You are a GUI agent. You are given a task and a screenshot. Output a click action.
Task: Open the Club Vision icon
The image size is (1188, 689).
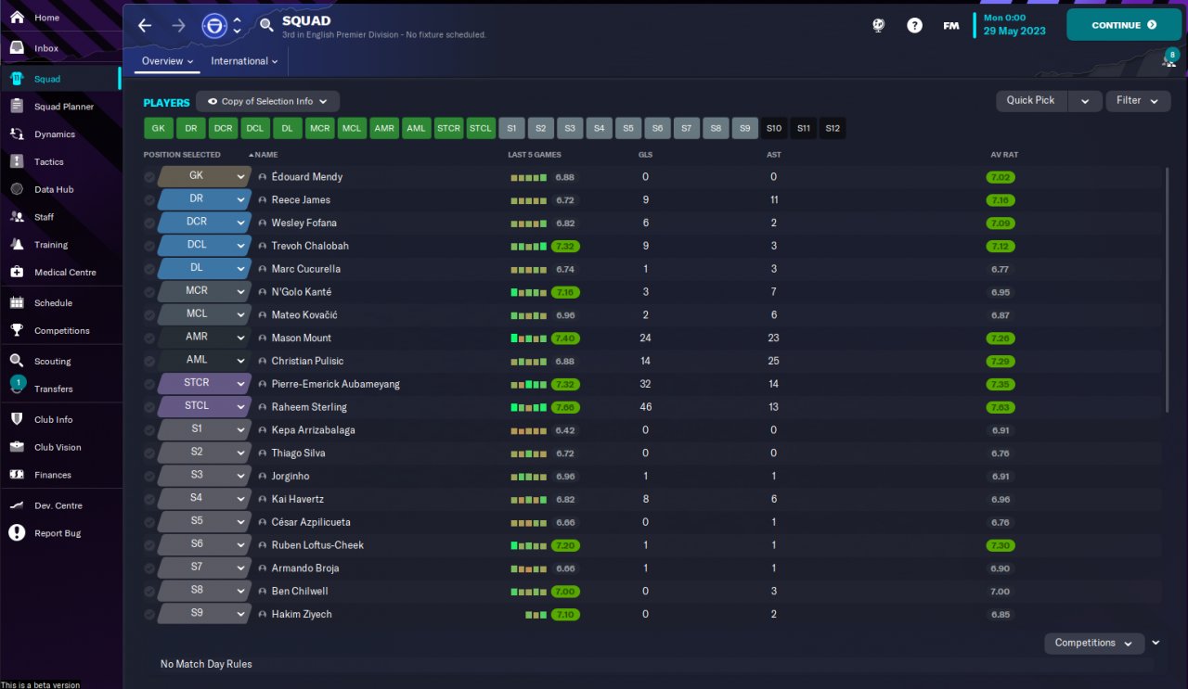(x=17, y=447)
